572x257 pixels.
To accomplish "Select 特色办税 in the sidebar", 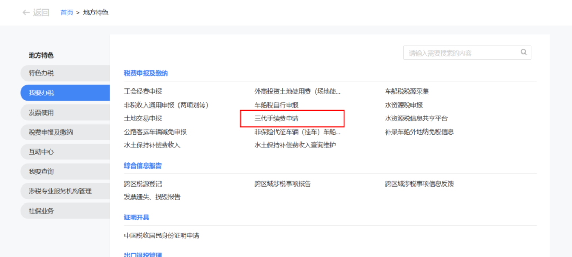I will coord(41,73).
